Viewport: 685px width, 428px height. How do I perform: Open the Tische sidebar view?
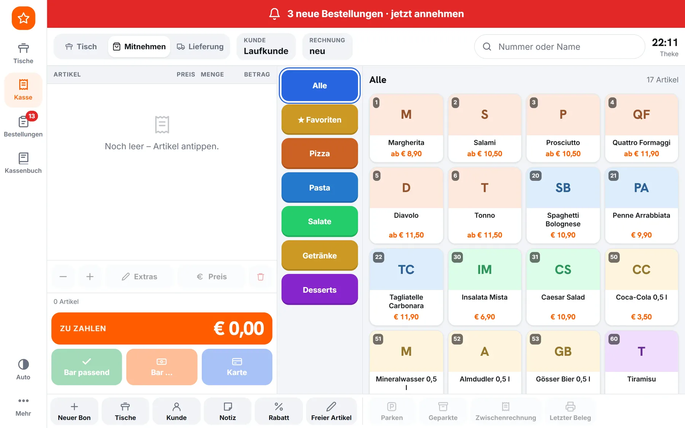pos(23,53)
